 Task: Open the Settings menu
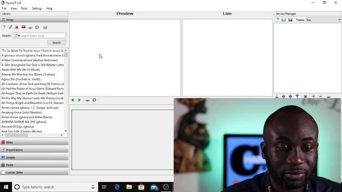pos(37,9)
